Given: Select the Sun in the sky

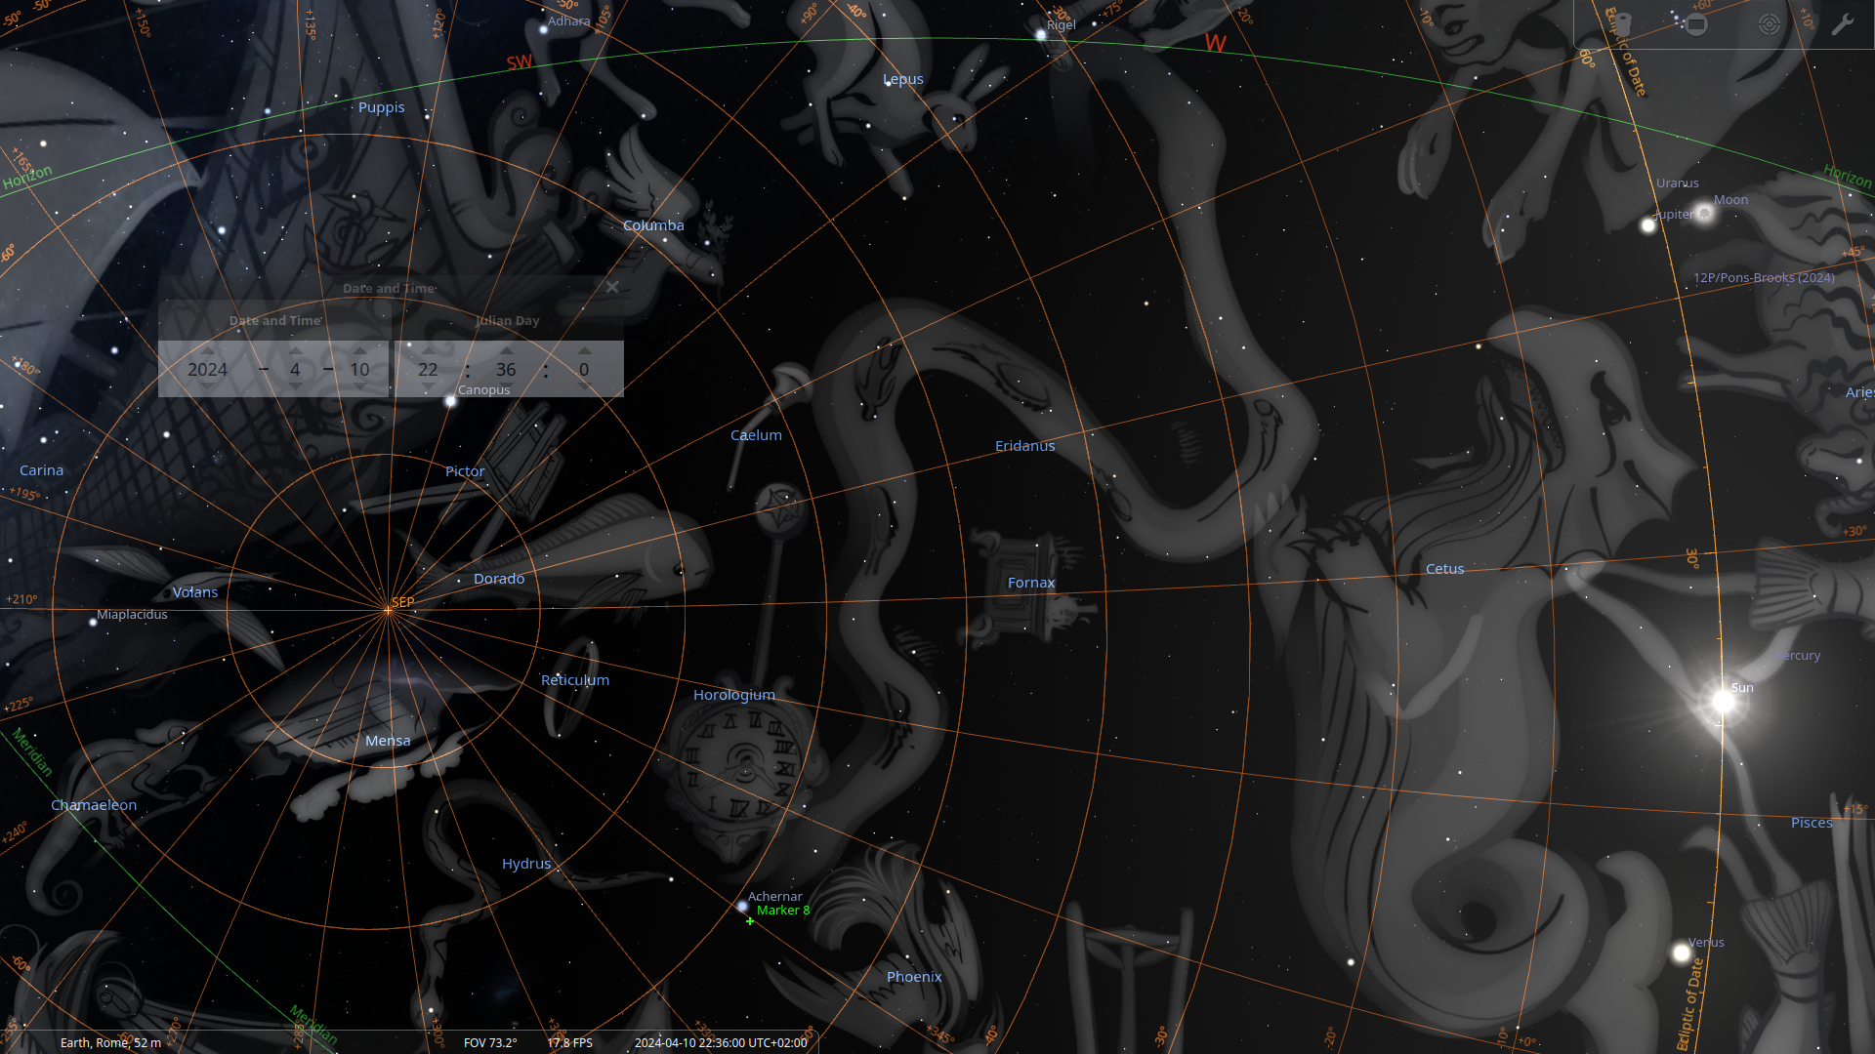Looking at the screenshot, I should point(1723,700).
